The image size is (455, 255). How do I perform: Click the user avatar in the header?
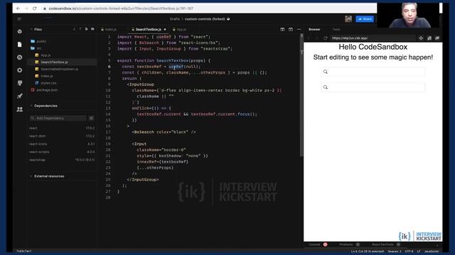pos(348,19)
